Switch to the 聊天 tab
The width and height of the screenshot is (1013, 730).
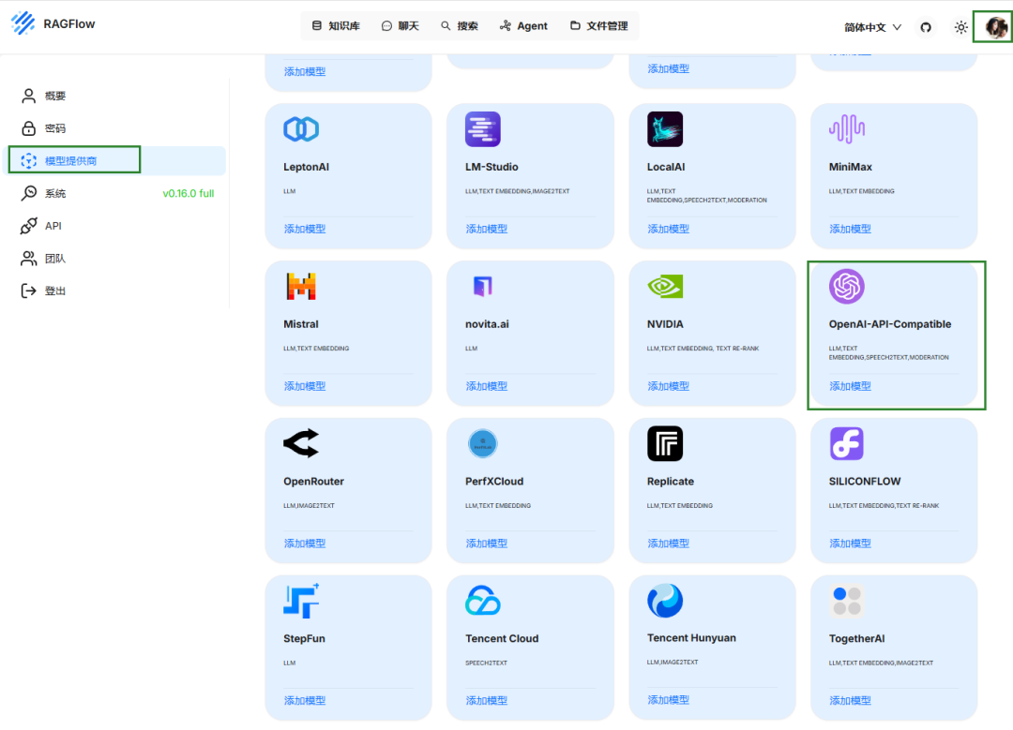401,26
